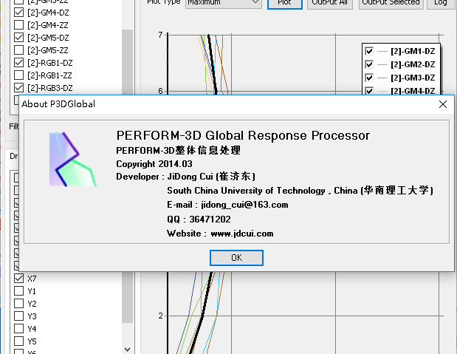Uncheck the [2]-RGB1-DZ checkbox
457x354 pixels.
(x=18, y=63)
